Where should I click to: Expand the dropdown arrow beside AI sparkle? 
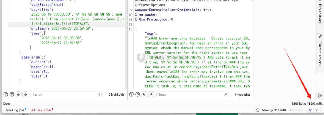pos(317,110)
